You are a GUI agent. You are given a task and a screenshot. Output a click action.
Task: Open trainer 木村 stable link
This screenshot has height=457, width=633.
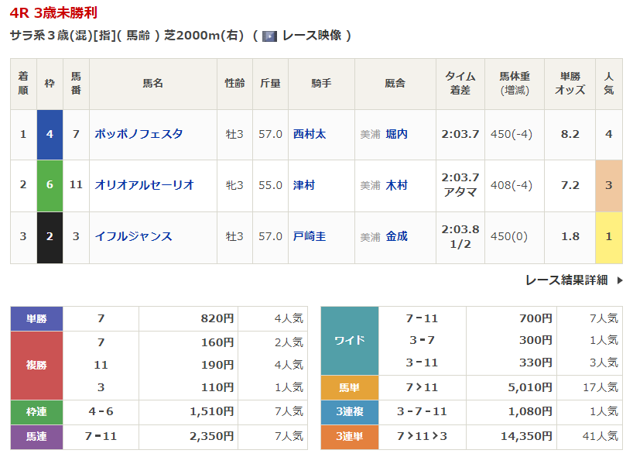[x=396, y=185]
